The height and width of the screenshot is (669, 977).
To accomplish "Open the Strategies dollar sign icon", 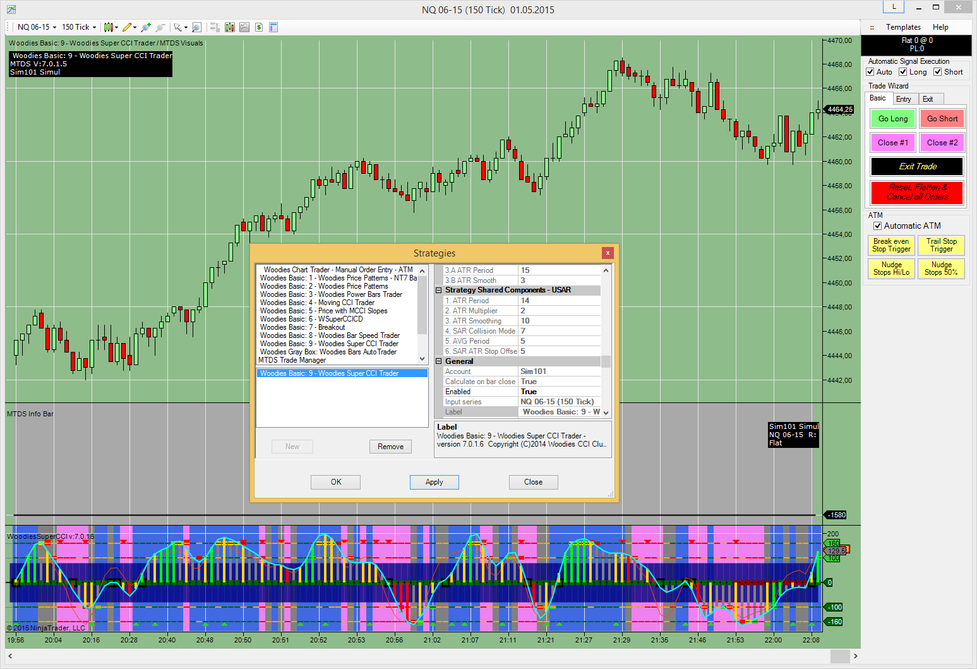I will coord(259,27).
